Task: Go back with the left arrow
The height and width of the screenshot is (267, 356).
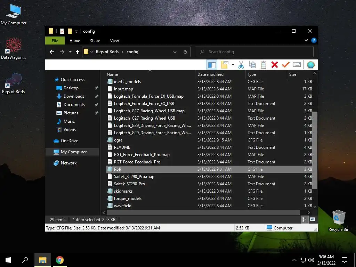Action: point(52,52)
